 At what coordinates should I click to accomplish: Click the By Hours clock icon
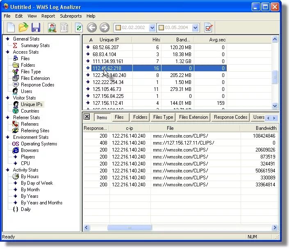(16, 177)
